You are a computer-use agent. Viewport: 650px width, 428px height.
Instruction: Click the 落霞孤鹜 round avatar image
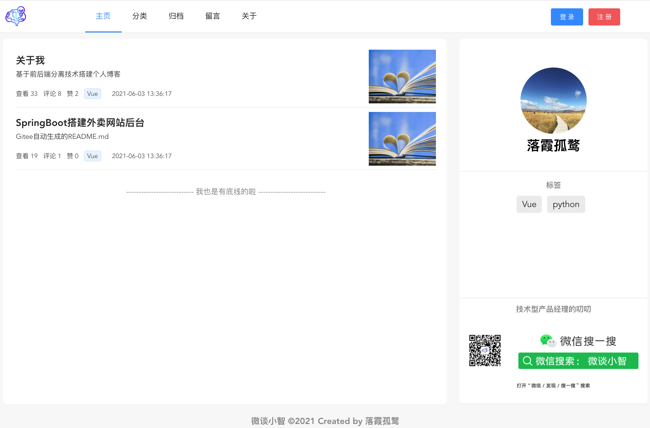tap(553, 100)
